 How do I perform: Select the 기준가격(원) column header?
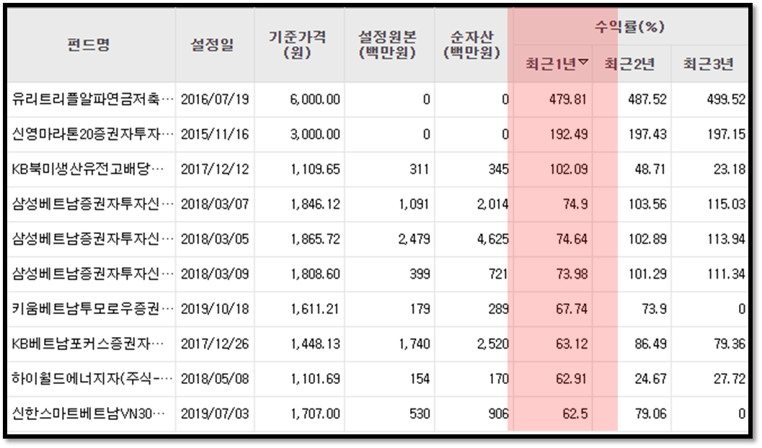tap(298, 45)
